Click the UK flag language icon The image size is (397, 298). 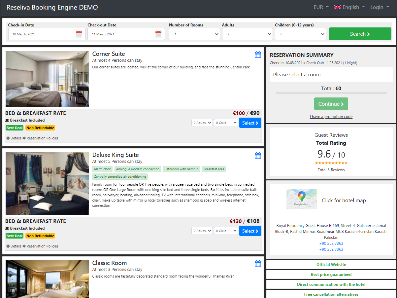pyautogui.click(x=337, y=7)
